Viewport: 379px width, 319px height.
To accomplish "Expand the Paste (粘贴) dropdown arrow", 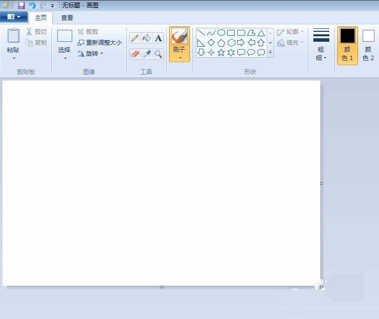I will coord(14,59).
